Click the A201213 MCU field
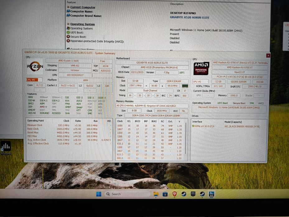The height and width of the screenshot is (217, 289). 105,70
